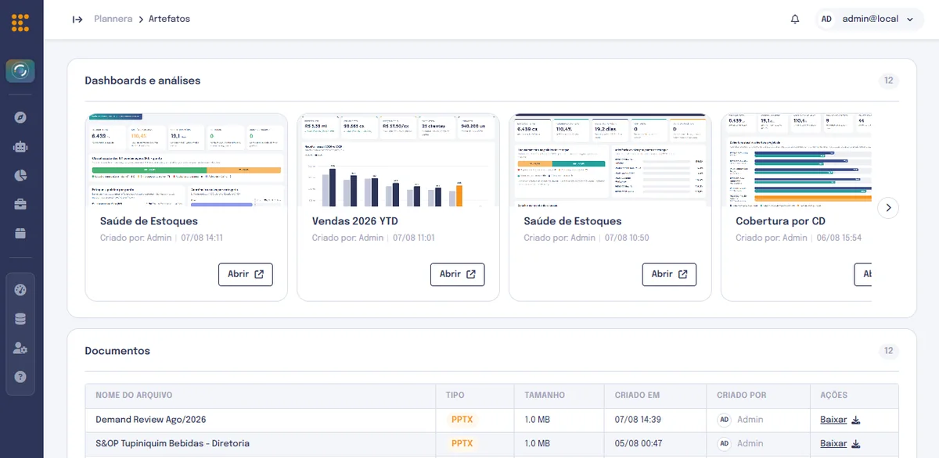939x458 pixels.
Task: Open the user settings gear icon in sidebar
Action: pyautogui.click(x=20, y=348)
